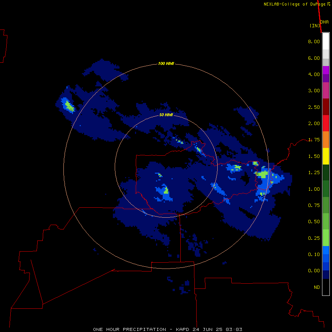Click the 2.00 legend value

pos(314,124)
